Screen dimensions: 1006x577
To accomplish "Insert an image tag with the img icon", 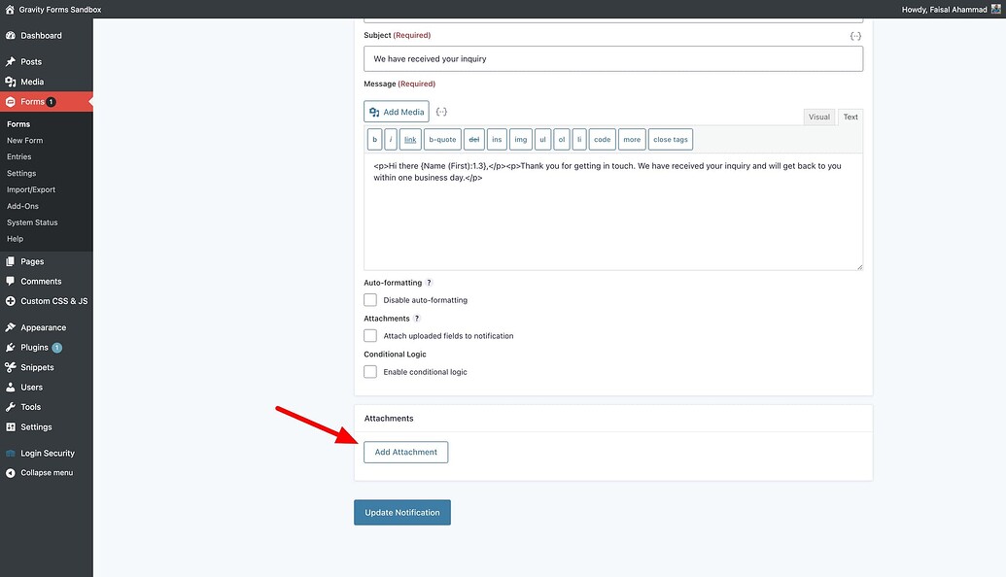I will click(x=520, y=139).
